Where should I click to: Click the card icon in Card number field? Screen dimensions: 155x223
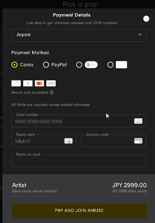pyautogui.click(x=138, y=121)
